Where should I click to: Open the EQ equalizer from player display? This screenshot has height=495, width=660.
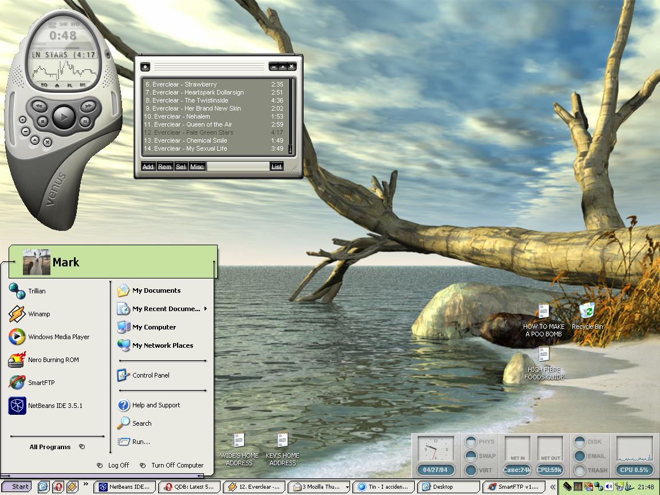44,85
